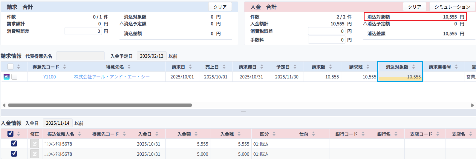Toggle select-all checkbox in payment table header
This screenshot has height=159, width=476.
10,134
